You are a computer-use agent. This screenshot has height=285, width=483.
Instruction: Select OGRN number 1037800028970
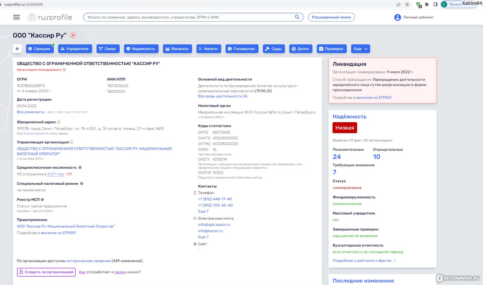tap(31, 86)
